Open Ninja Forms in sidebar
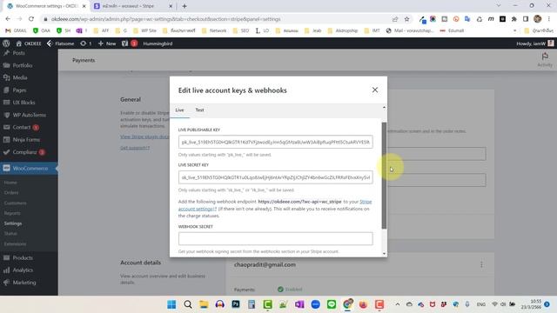 click(26, 139)
